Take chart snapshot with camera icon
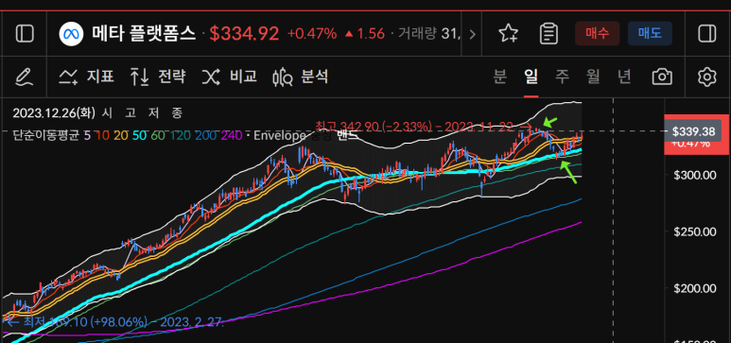The image size is (731, 343). [x=662, y=77]
